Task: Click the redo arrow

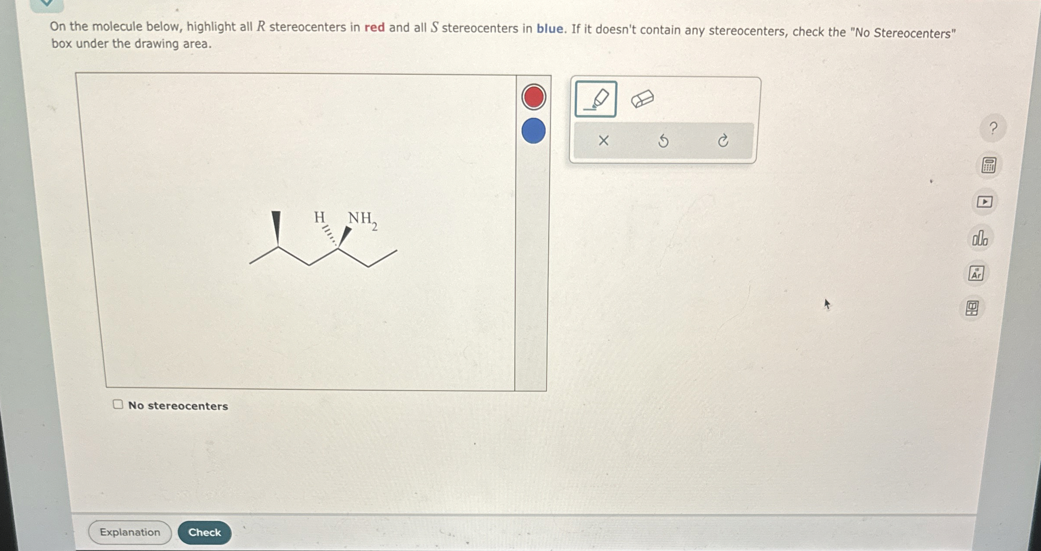Action: pyautogui.click(x=723, y=141)
